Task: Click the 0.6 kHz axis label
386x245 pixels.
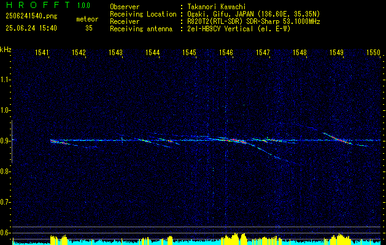Action: tap(5, 233)
